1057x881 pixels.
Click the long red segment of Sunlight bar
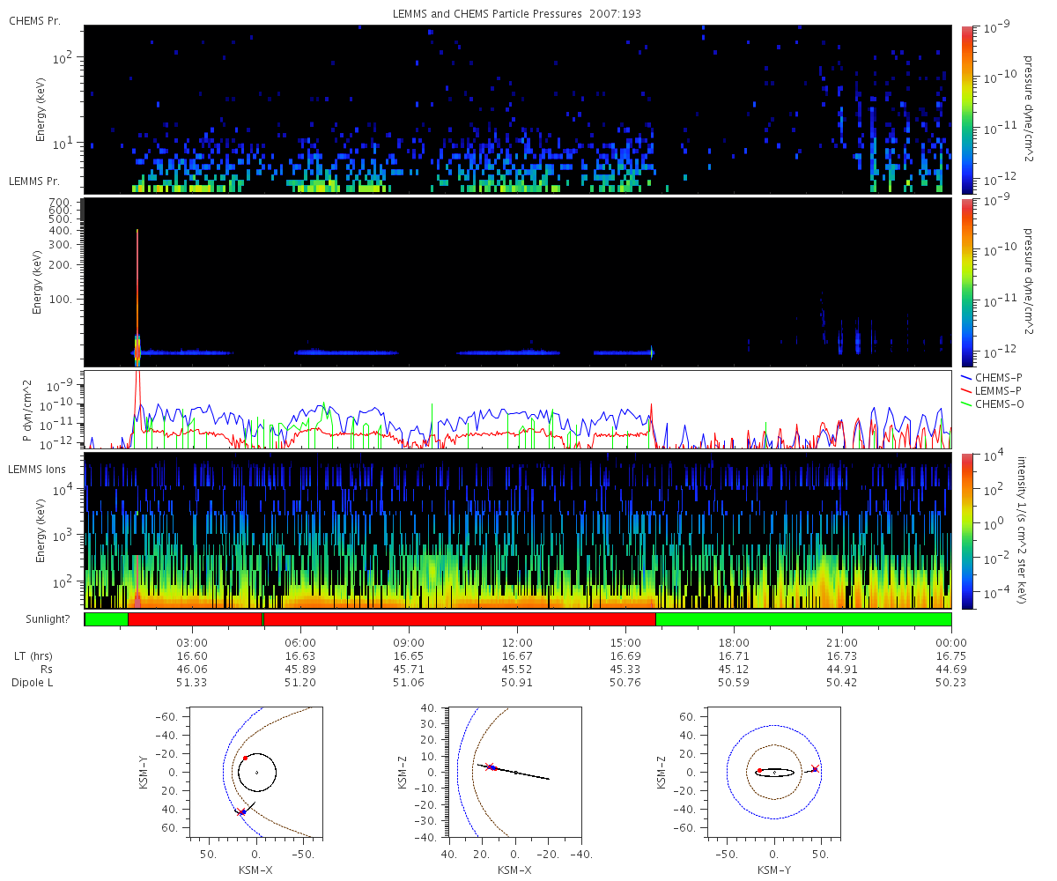click(460, 619)
